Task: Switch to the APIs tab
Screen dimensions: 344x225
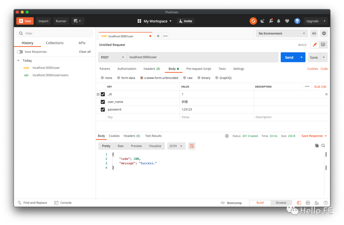Action: pos(82,43)
